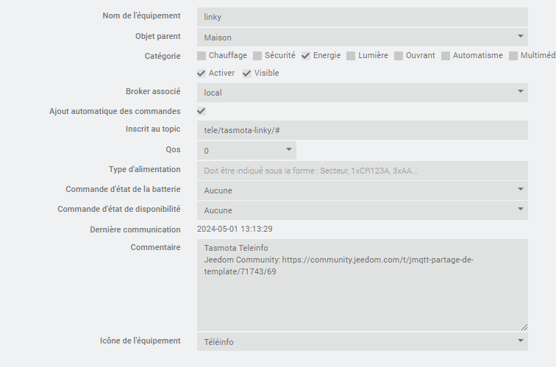The width and height of the screenshot is (556, 367).
Task: Open Commande d'état de disponibilité dropdown
Action: (363, 210)
